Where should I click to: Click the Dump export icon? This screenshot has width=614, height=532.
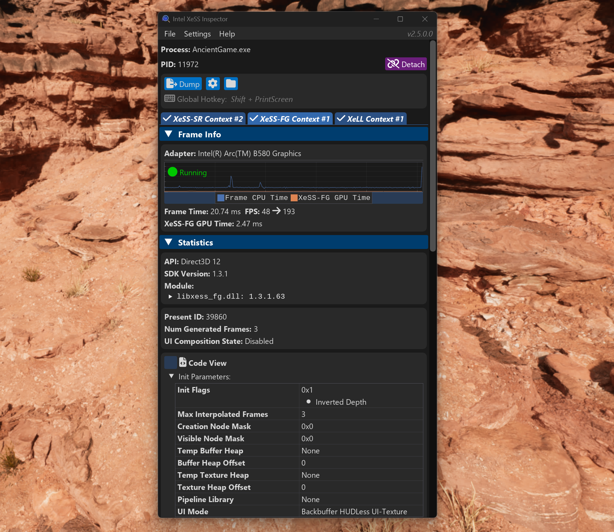click(x=172, y=83)
